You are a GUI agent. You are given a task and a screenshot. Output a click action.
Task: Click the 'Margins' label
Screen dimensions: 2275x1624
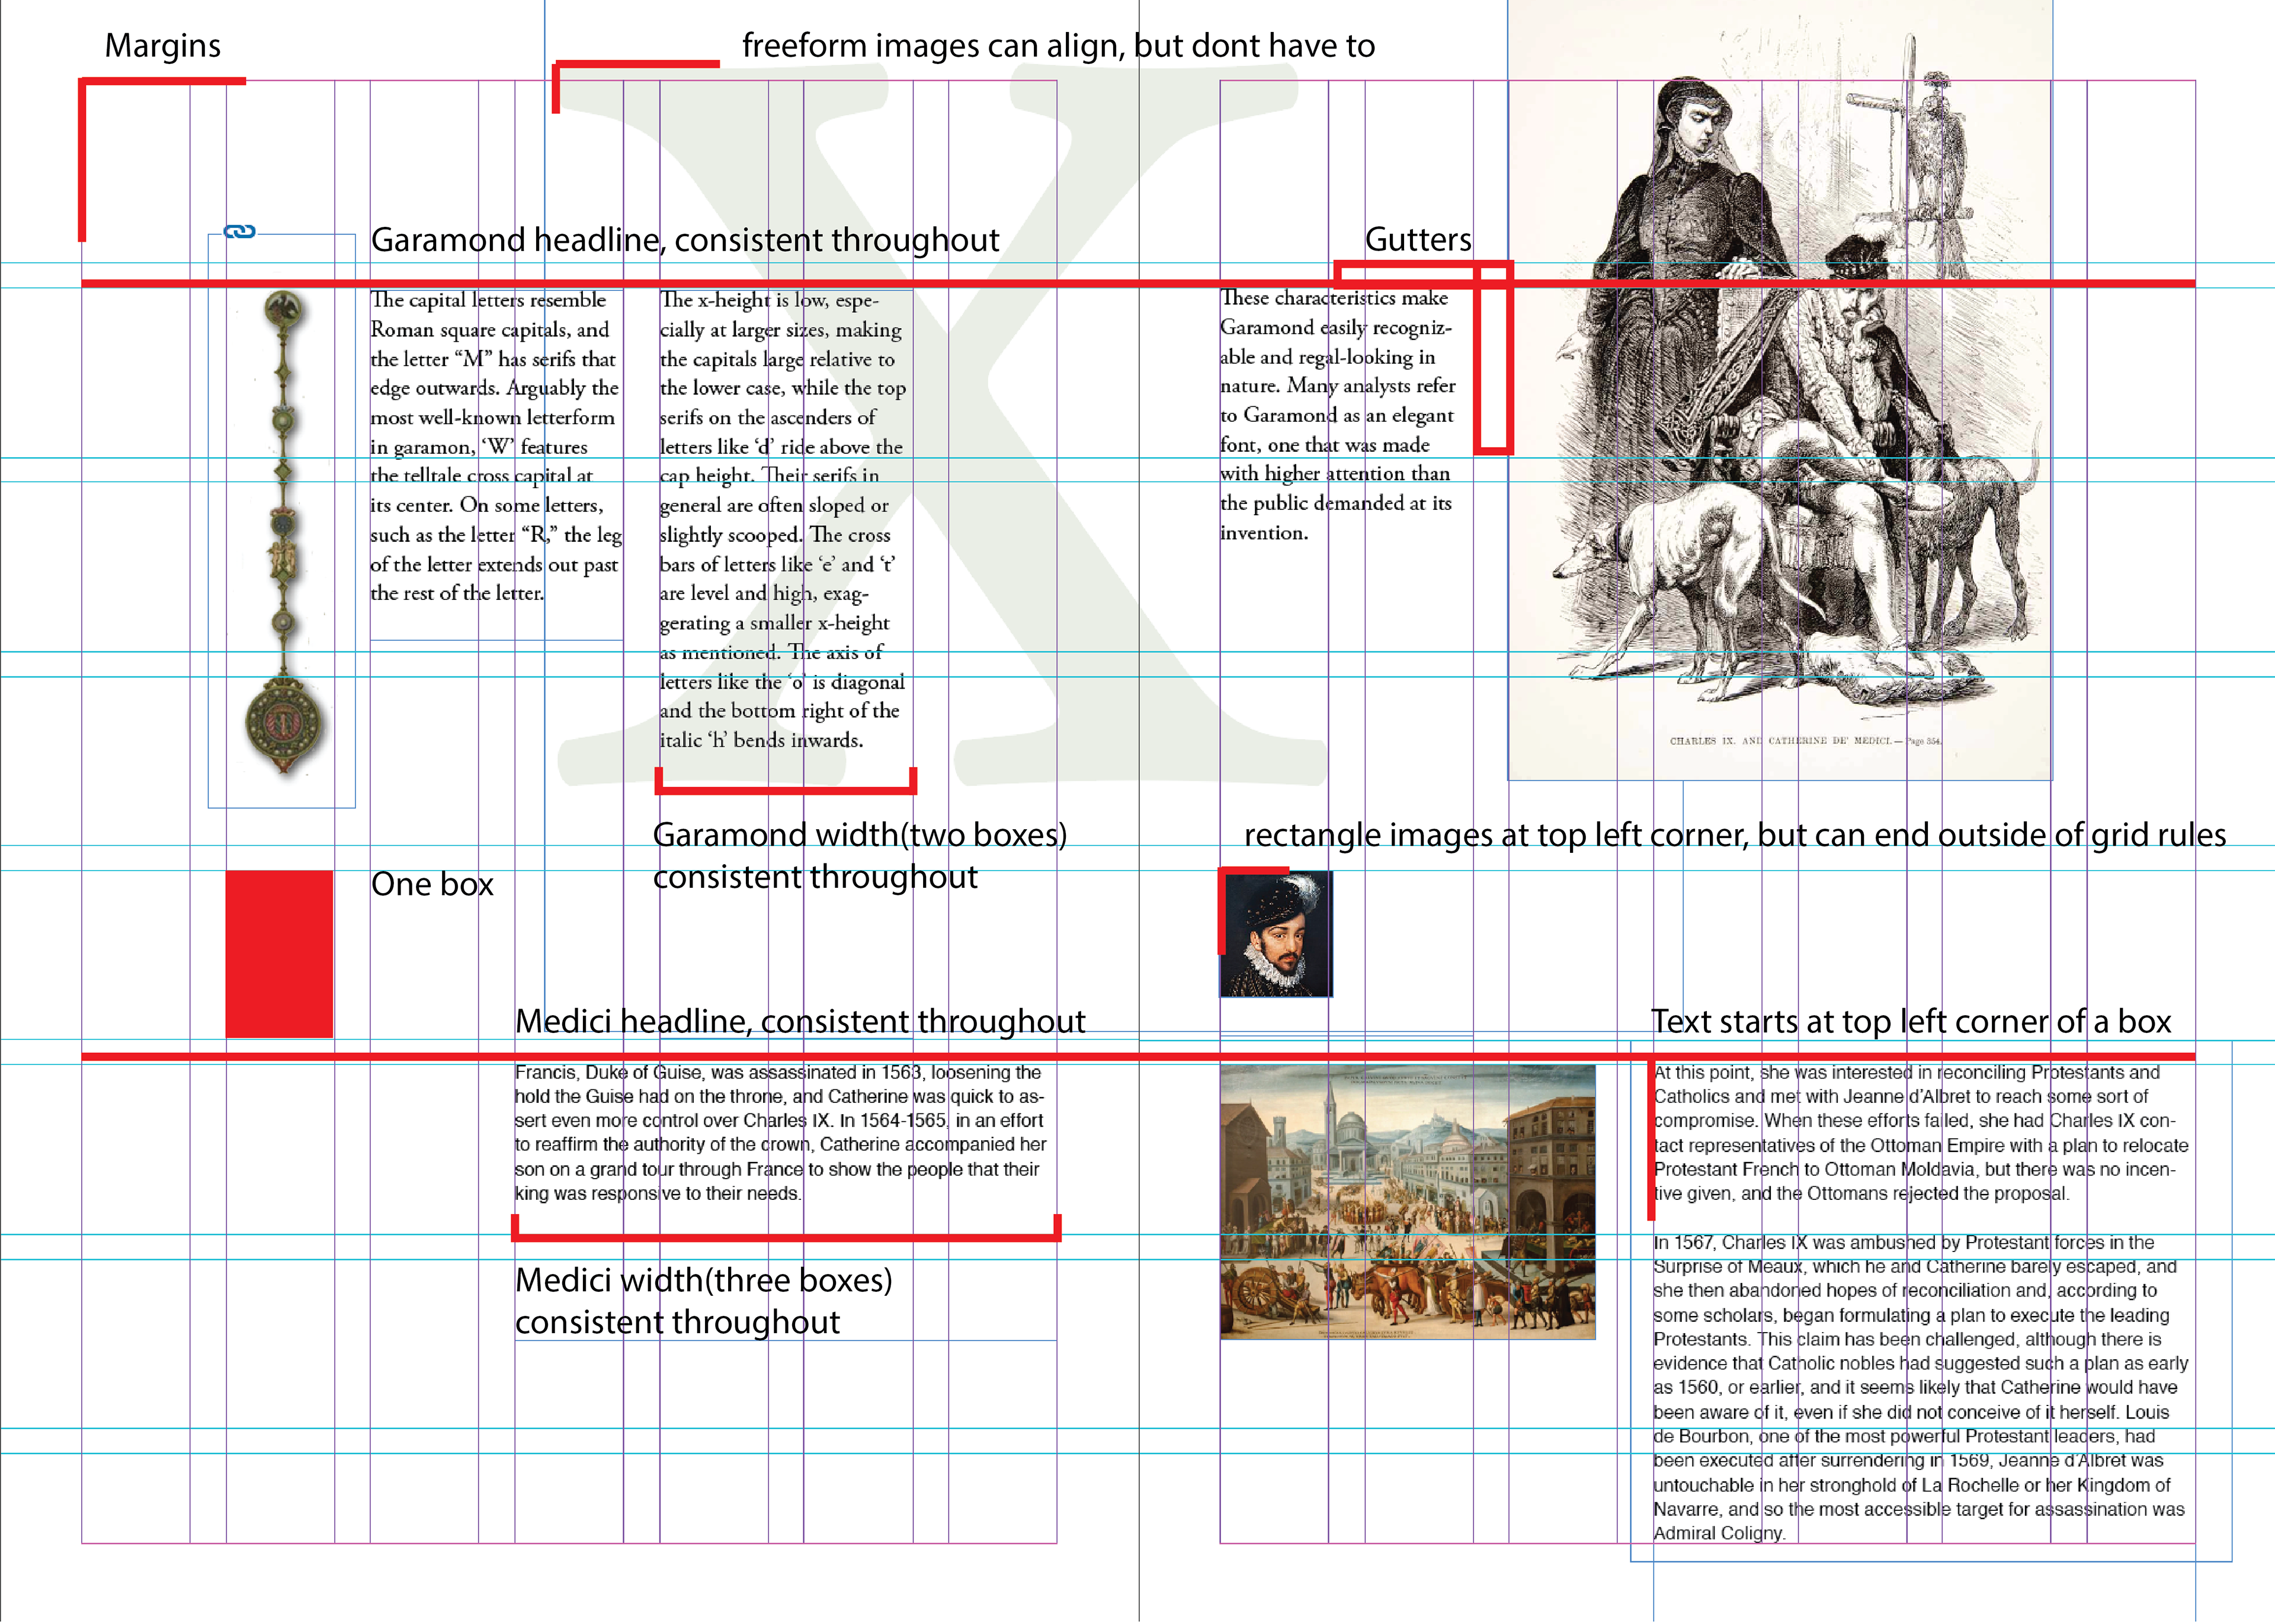tap(162, 46)
